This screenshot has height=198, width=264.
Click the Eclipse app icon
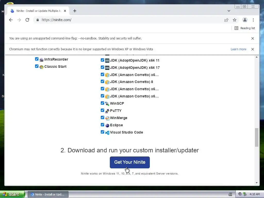click(x=107, y=126)
